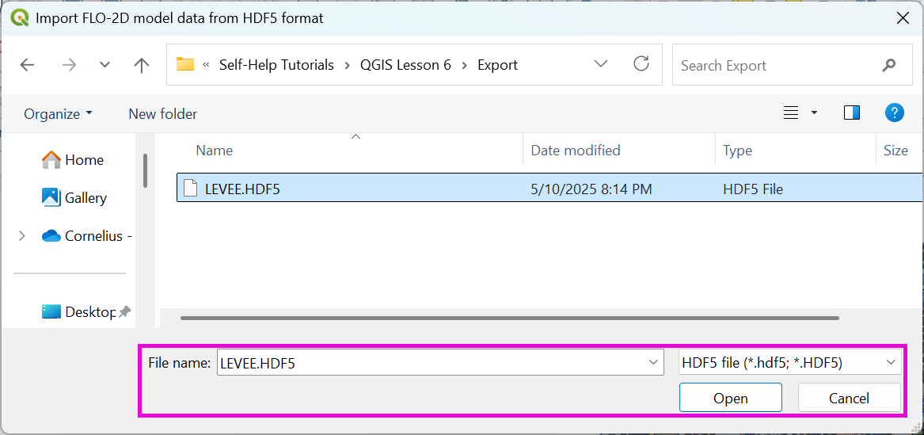The image size is (924, 435).
Task: Open the File name history dropdown arrow
Action: pyautogui.click(x=653, y=363)
